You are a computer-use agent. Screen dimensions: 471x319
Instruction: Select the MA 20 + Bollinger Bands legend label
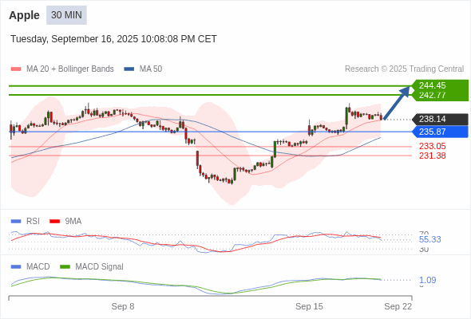point(70,69)
